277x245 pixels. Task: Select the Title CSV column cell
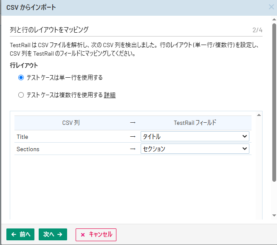(23, 137)
